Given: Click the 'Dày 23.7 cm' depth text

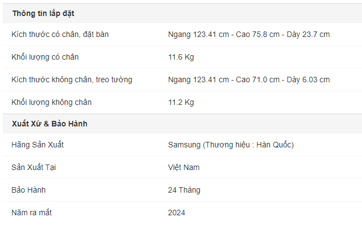Looking at the screenshot, I should click(308, 34).
